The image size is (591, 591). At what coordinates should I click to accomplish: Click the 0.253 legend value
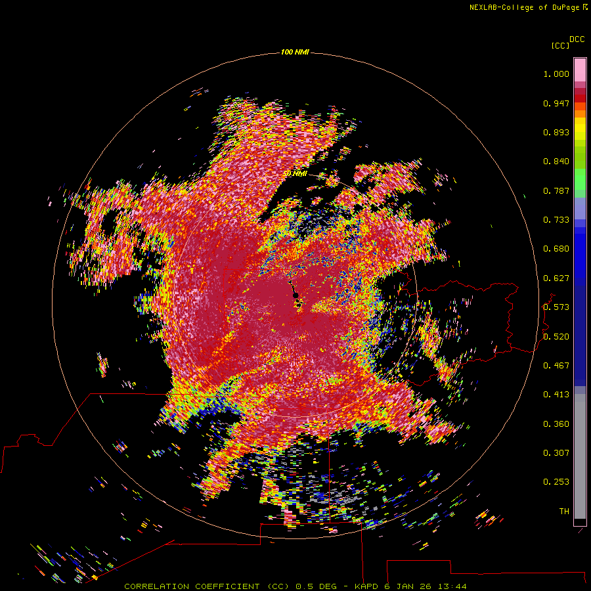point(556,482)
